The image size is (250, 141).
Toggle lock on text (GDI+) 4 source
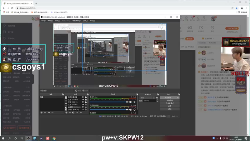86,102
